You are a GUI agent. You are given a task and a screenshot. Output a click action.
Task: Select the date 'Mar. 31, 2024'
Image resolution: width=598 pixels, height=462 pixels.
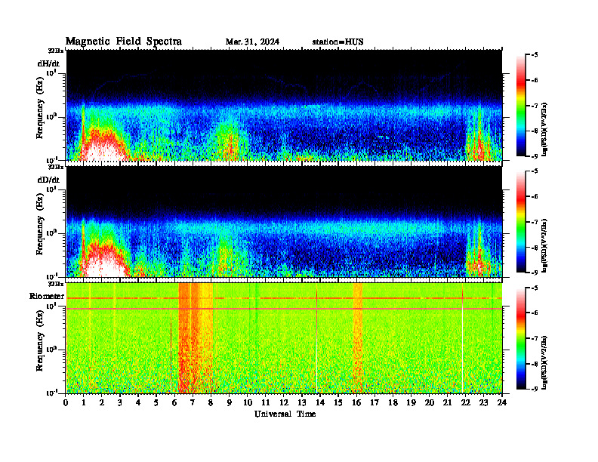[x=252, y=42]
